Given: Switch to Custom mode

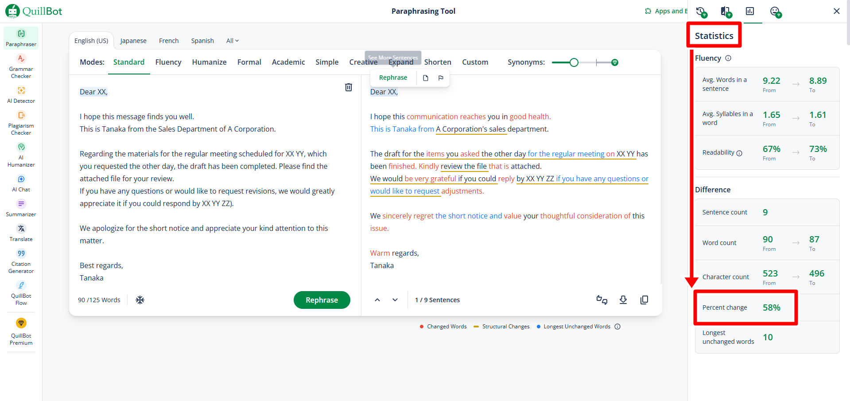Looking at the screenshot, I should pos(475,62).
